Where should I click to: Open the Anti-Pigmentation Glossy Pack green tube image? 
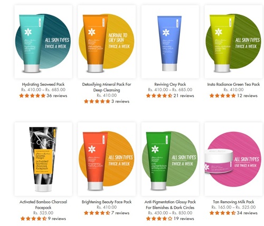click(x=170, y=159)
